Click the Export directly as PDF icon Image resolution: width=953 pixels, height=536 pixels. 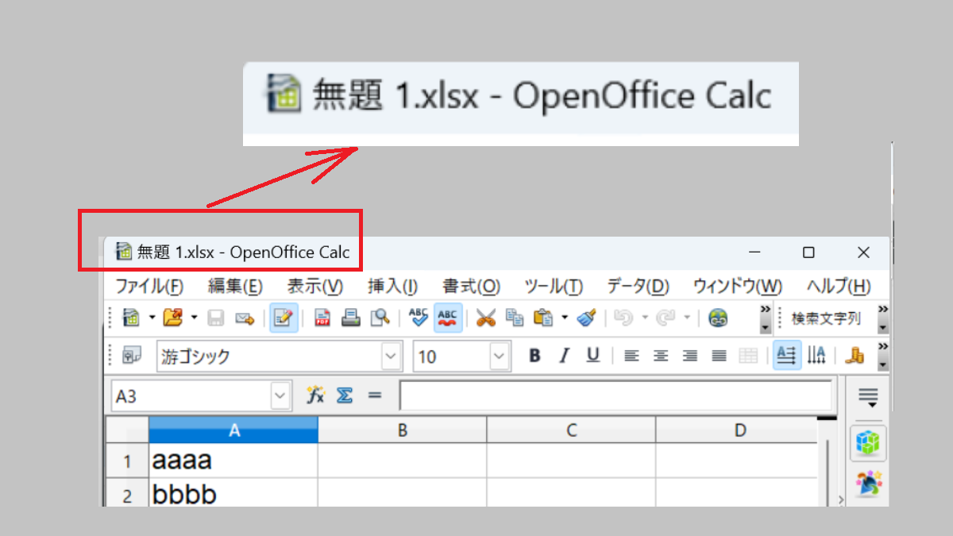(x=322, y=318)
